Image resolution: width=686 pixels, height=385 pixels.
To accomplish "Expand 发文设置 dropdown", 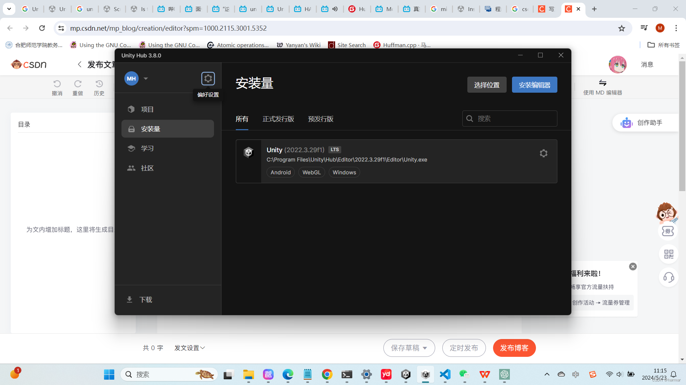I will click(190, 348).
